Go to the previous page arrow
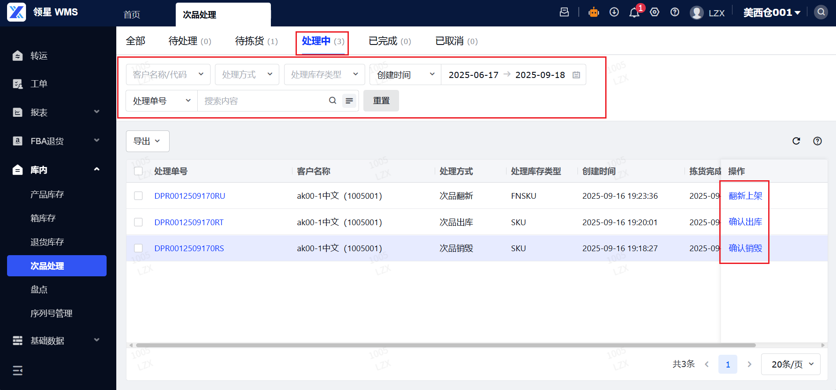836x390 pixels. [707, 364]
